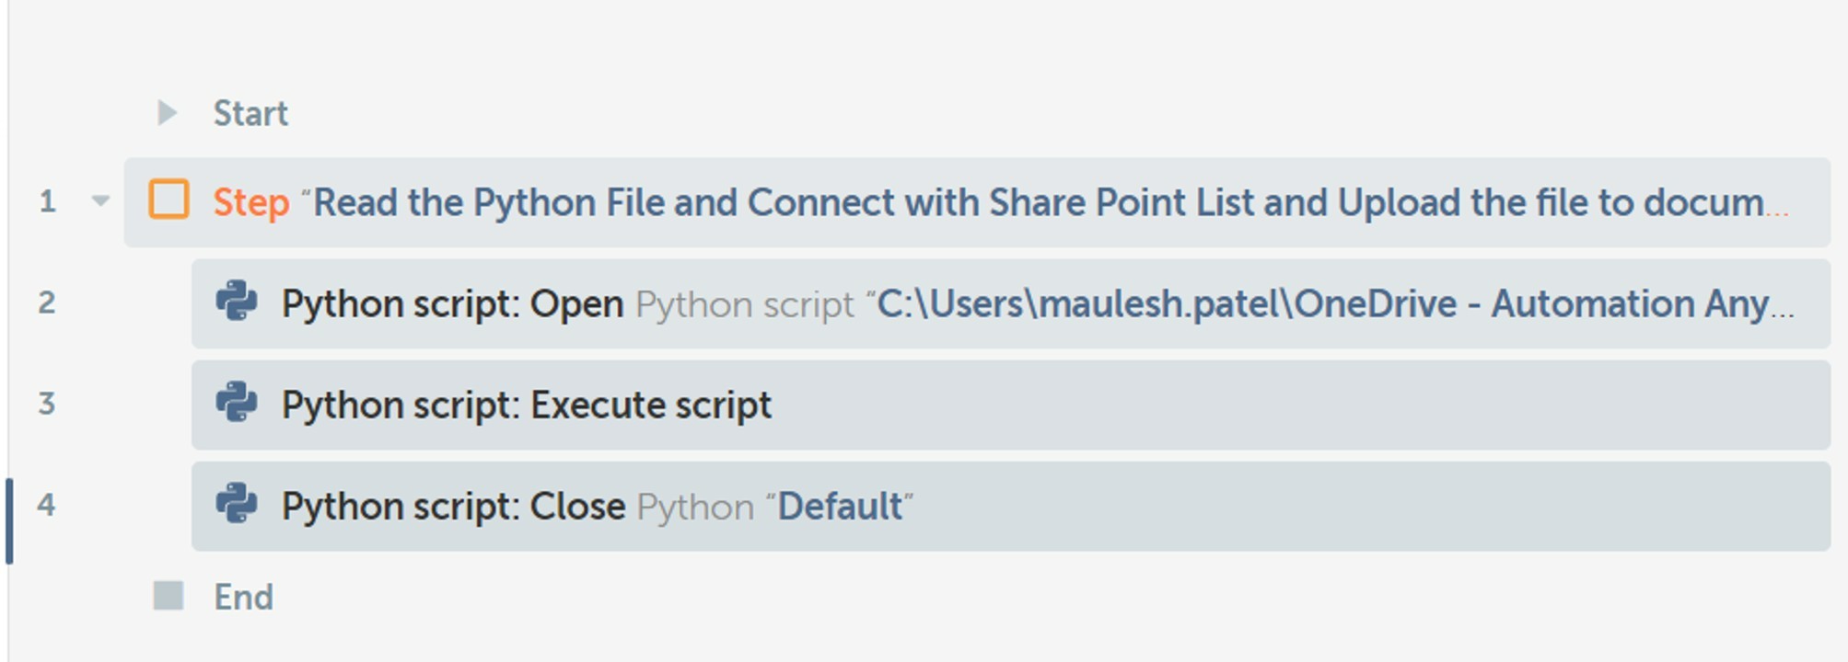The image size is (1848, 662).
Task: Select the Python script: Close action
Action: click(x=453, y=506)
